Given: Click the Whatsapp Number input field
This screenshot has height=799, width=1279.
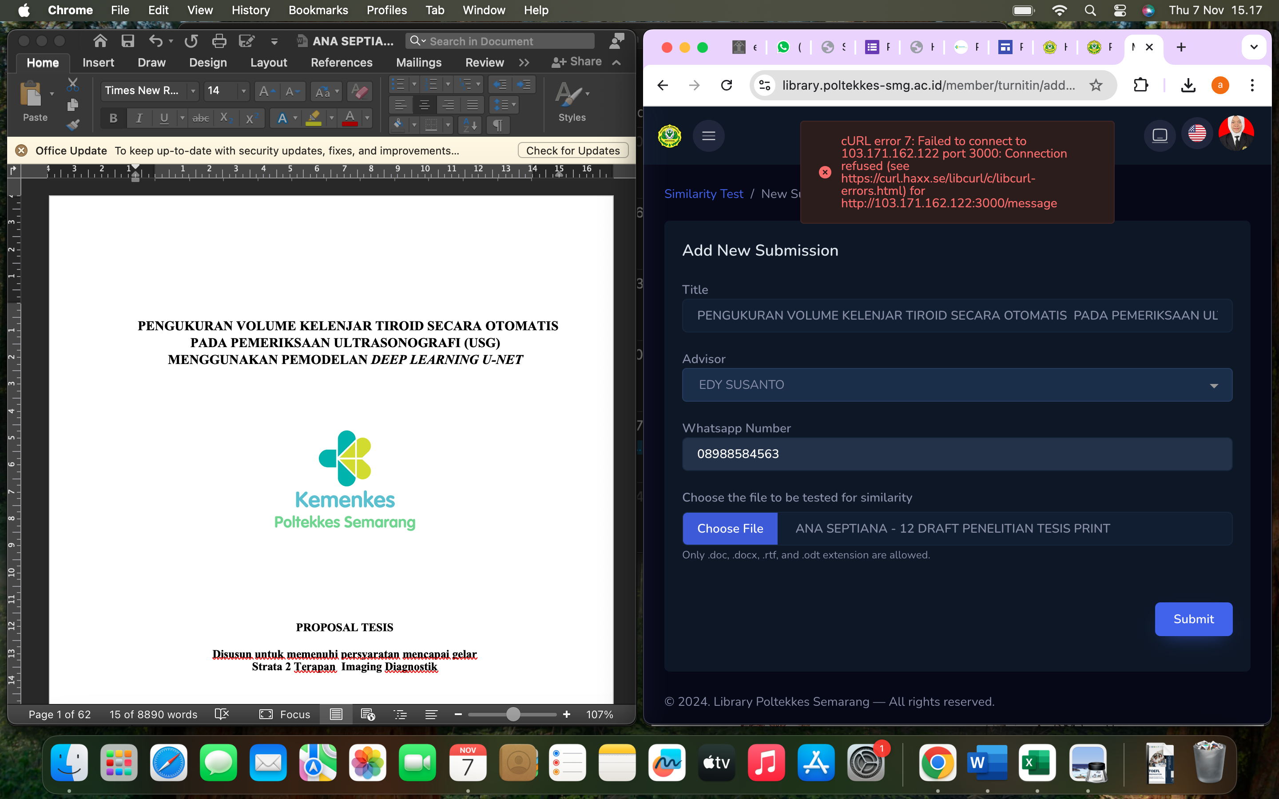Looking at the screenshot, I should pos(957,454).
